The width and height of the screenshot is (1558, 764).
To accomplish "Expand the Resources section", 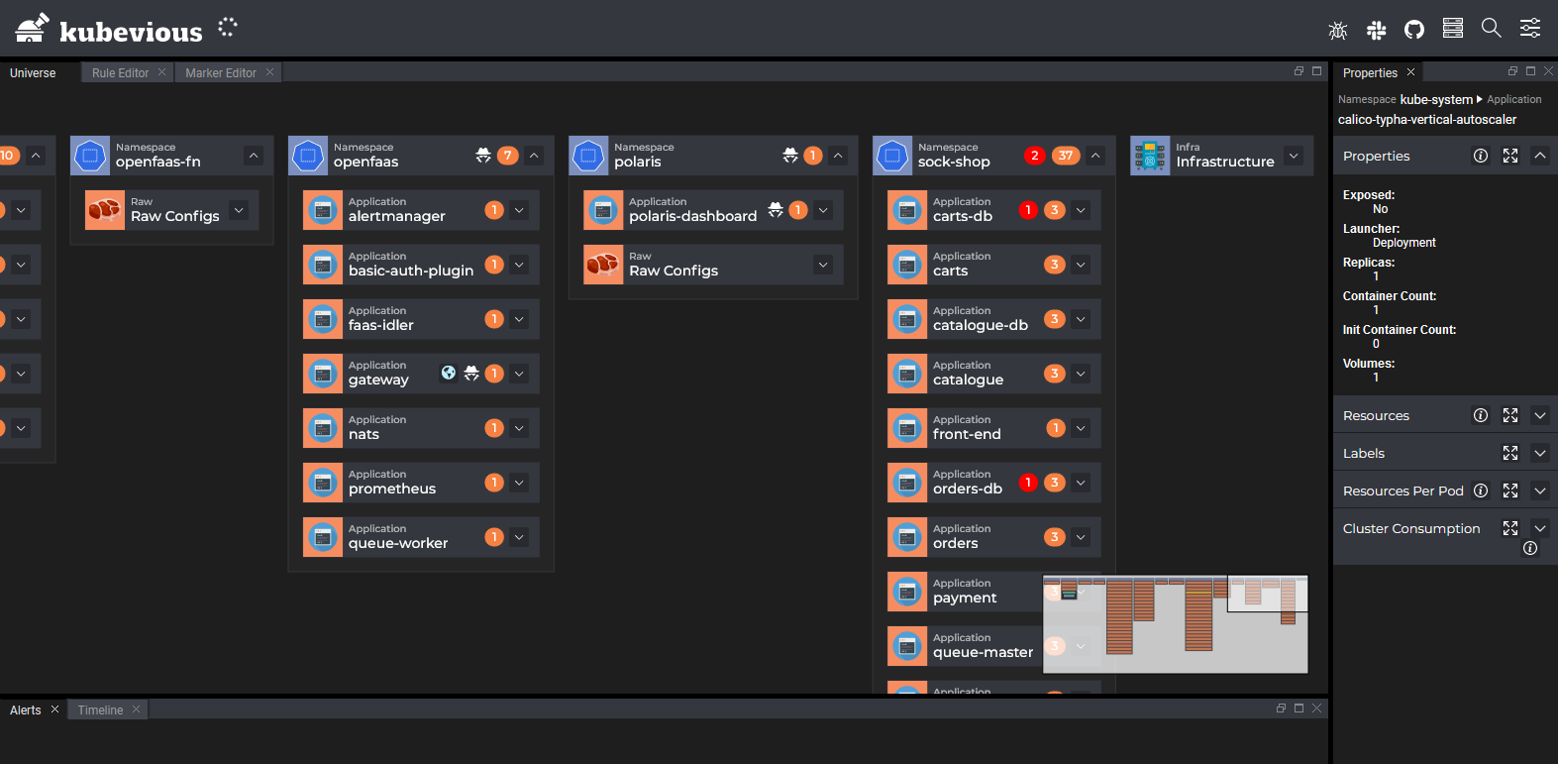I will pos(1540,415).
